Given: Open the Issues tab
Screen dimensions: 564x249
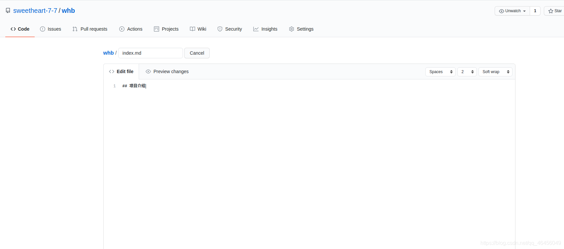Looking at the screenshot, I should (51, 29).
